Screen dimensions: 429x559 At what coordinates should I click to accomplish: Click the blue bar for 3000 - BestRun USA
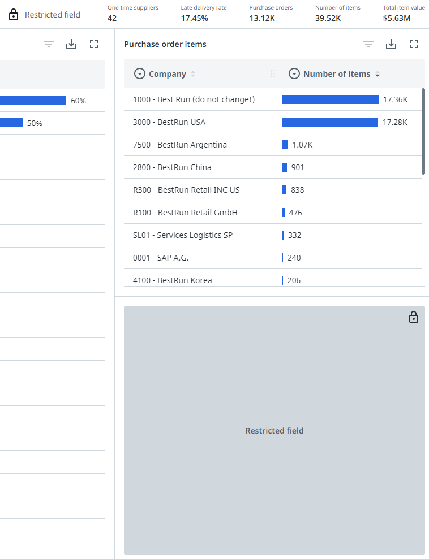(329, 122)
